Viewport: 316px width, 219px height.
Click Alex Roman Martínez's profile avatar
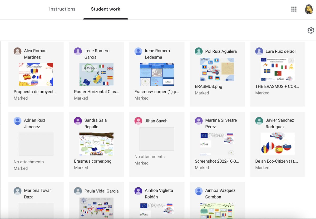point(18,51)
